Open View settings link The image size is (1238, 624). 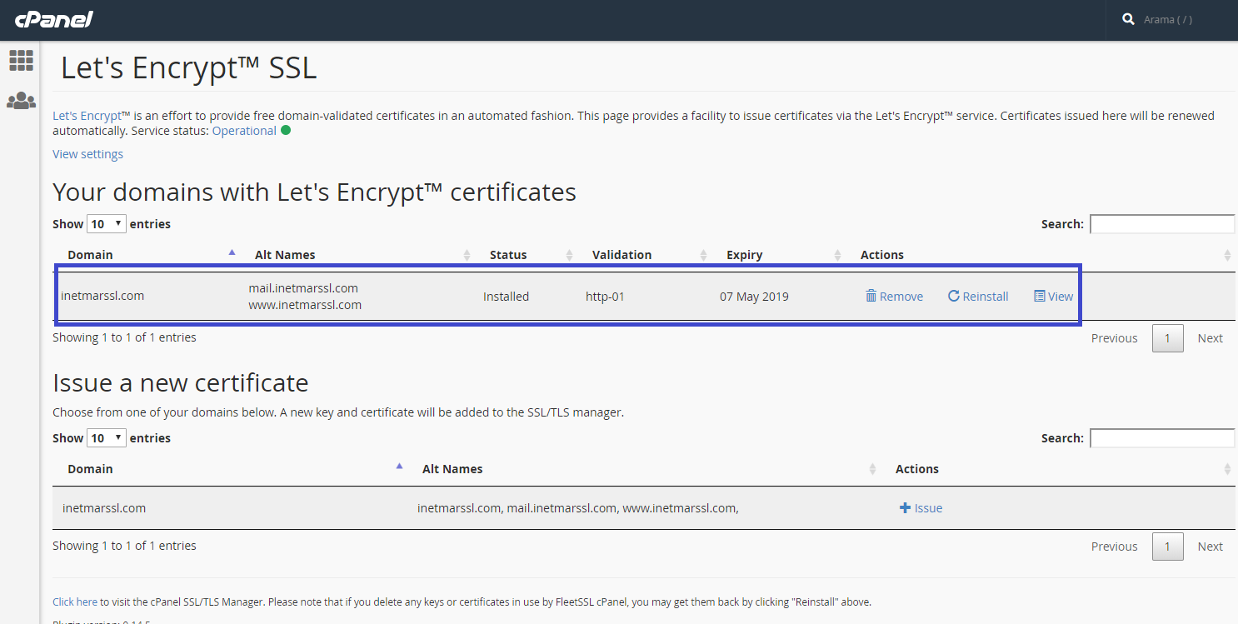[87, 154]
